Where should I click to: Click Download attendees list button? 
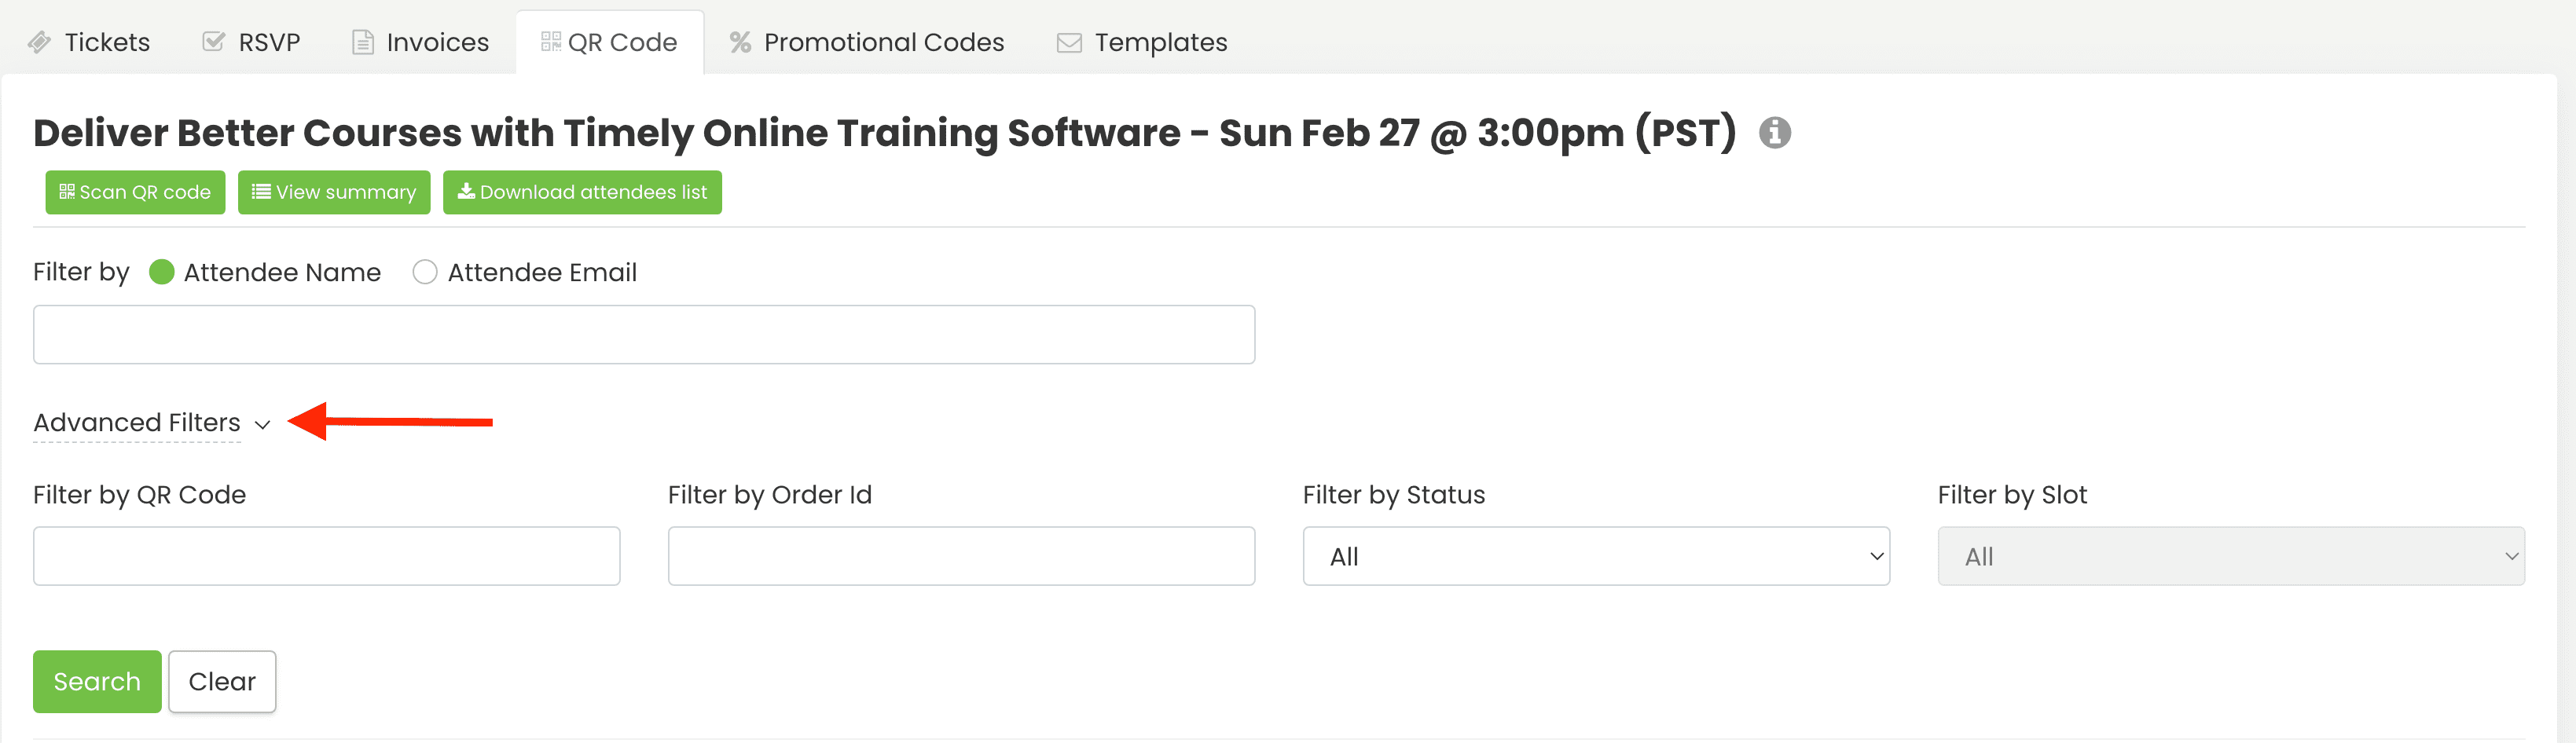(x=582, y=192)
